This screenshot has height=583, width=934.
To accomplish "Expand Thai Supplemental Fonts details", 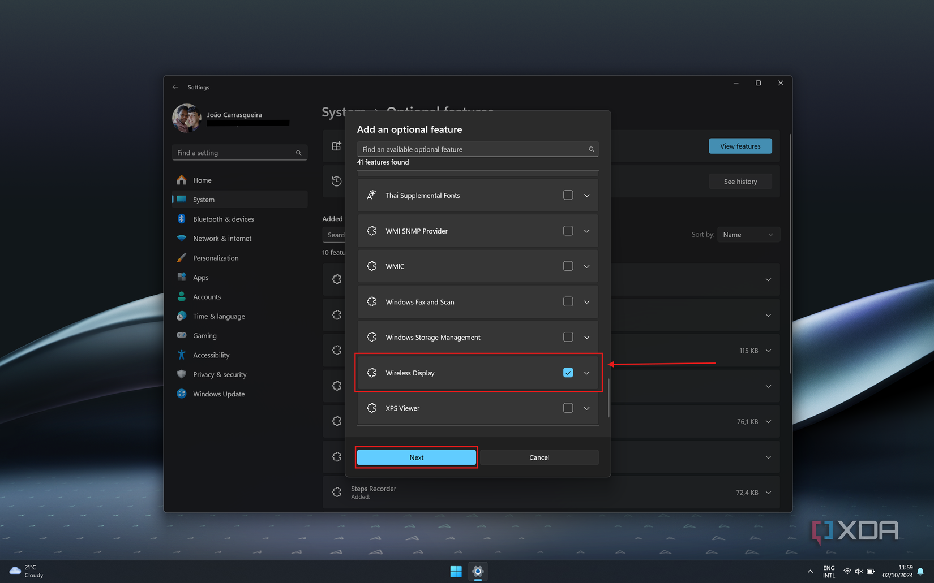I will [586, 196].
